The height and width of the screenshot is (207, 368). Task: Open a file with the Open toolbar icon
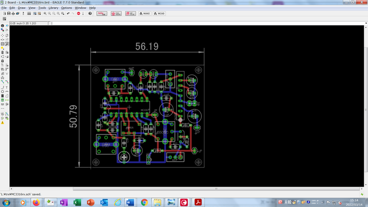click(x=5, y=14)
